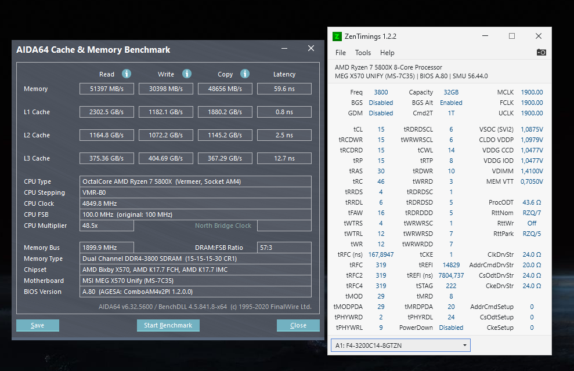Image resolution: width=574 pixels, height=371 pixels.
Task: Click the Cmd2T value 1T
Action: pyautogui.click(x=451, y=113)
